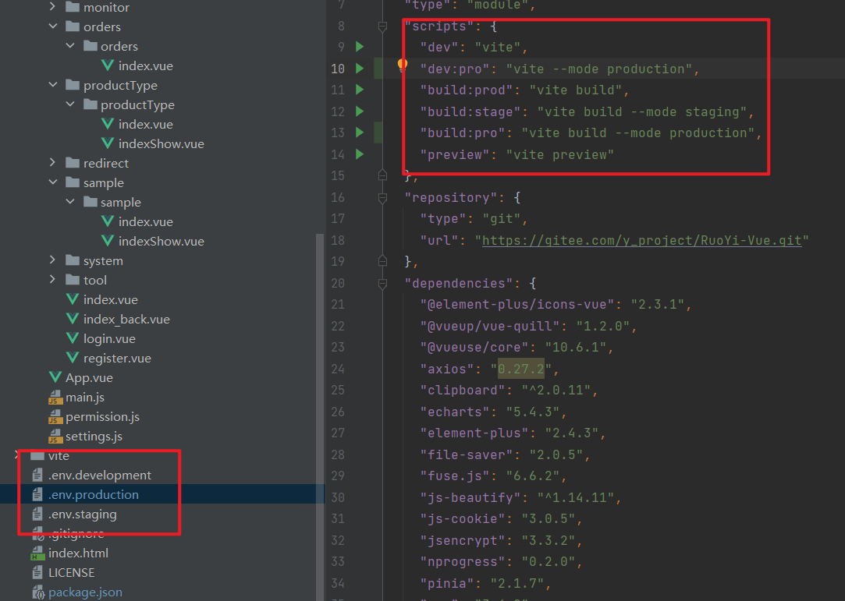The width and height of the screenshot is (845, 601).
Task: Collapse the nested orders subfolder chevron
Action: [x=70, y=46]
